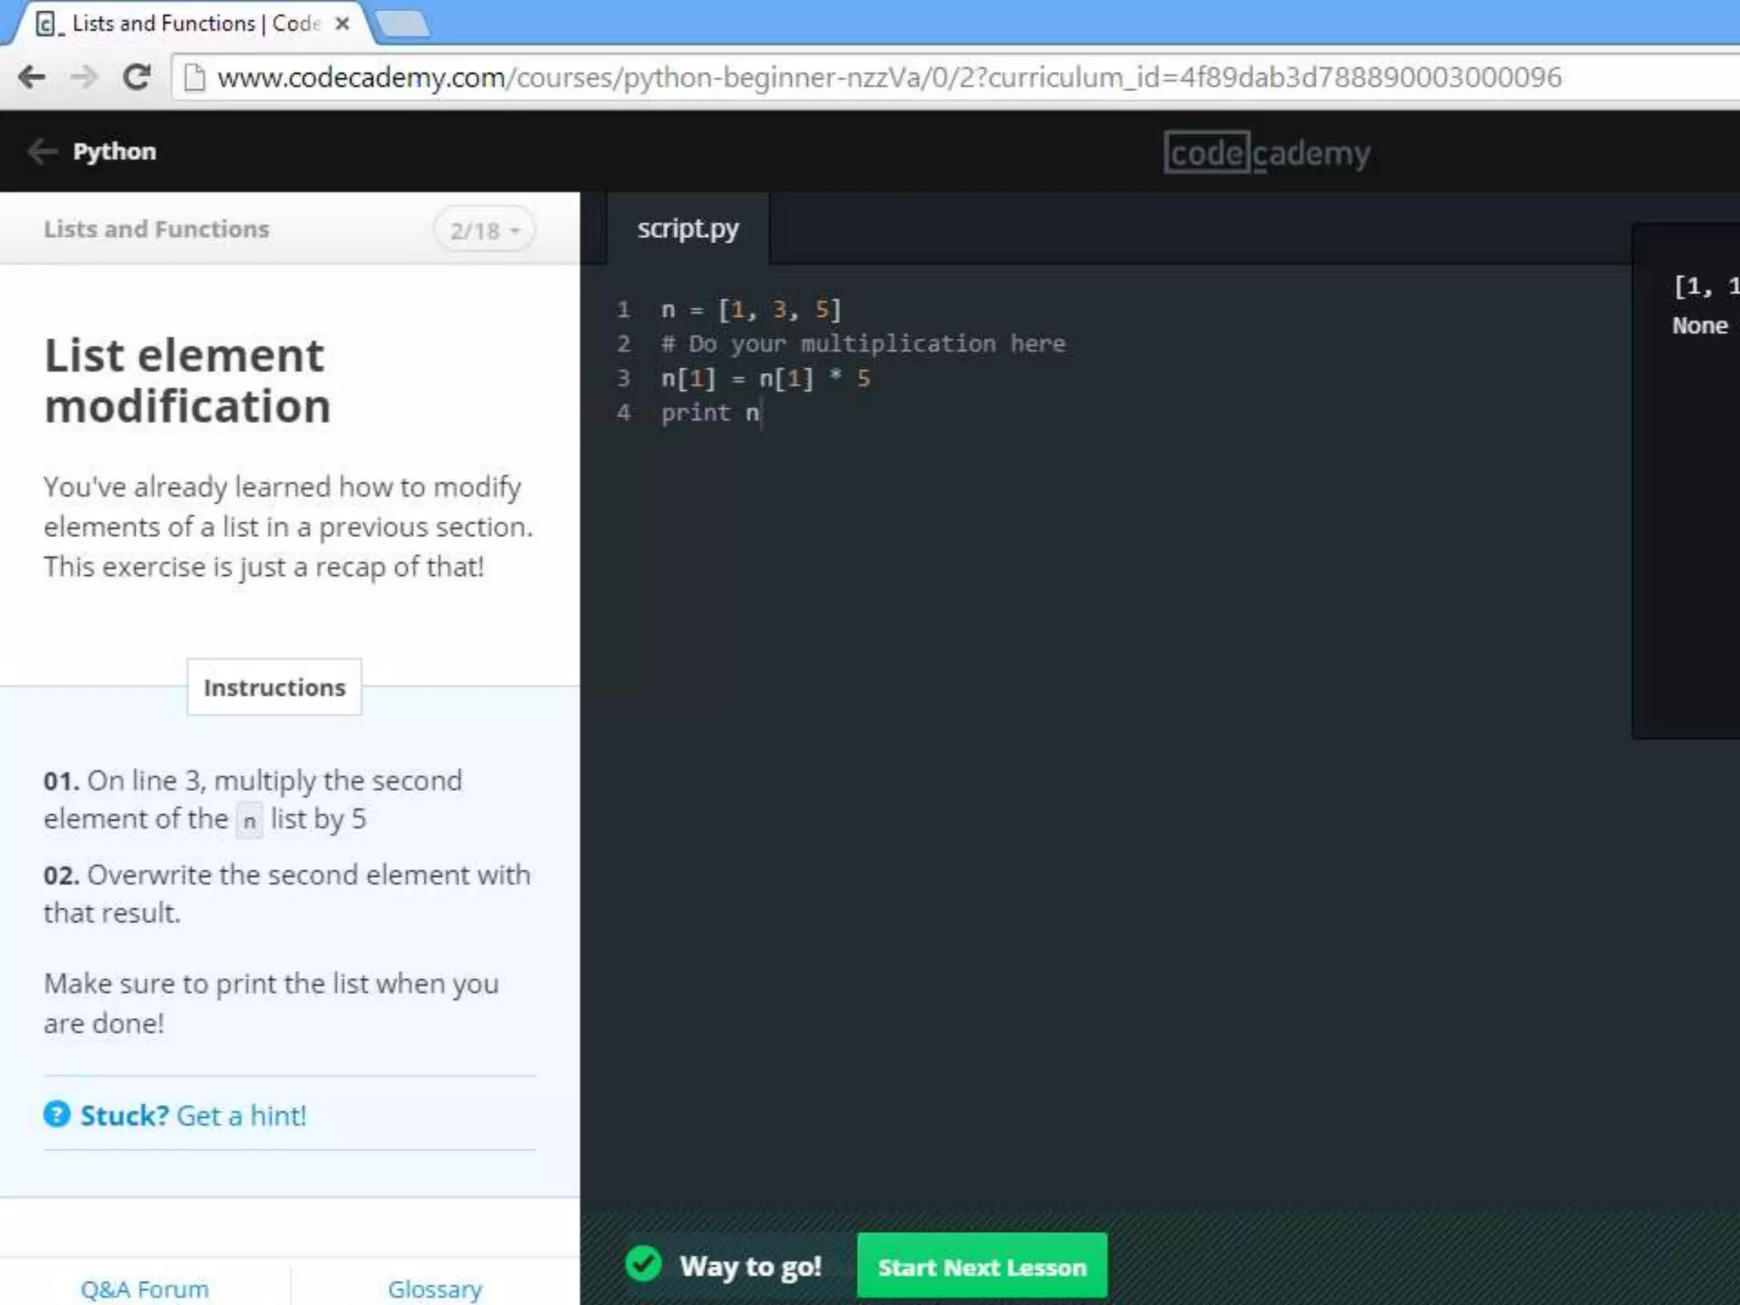Select the Lists and Functions browser tab
The height and width of the screenshot is (1305, 1740).
click(187, 24)
